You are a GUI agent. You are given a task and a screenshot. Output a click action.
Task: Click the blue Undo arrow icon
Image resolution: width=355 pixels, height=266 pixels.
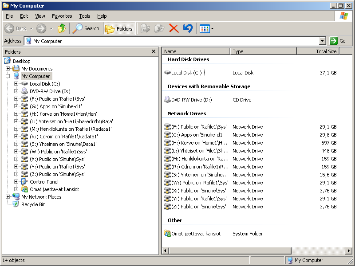pos(188,28)
